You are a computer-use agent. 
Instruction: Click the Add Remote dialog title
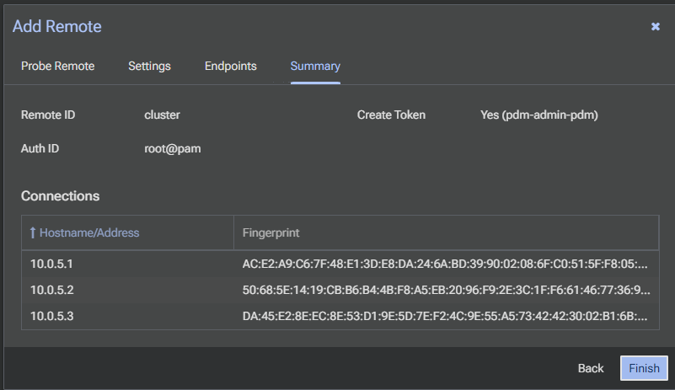coord(56,27)
